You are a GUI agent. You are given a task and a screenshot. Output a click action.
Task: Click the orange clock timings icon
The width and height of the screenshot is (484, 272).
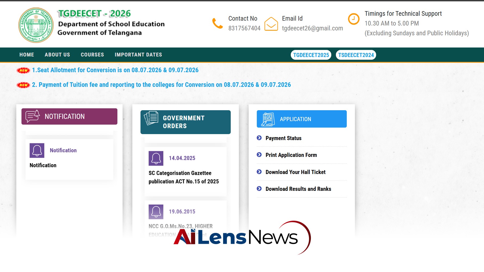(354, 19)
